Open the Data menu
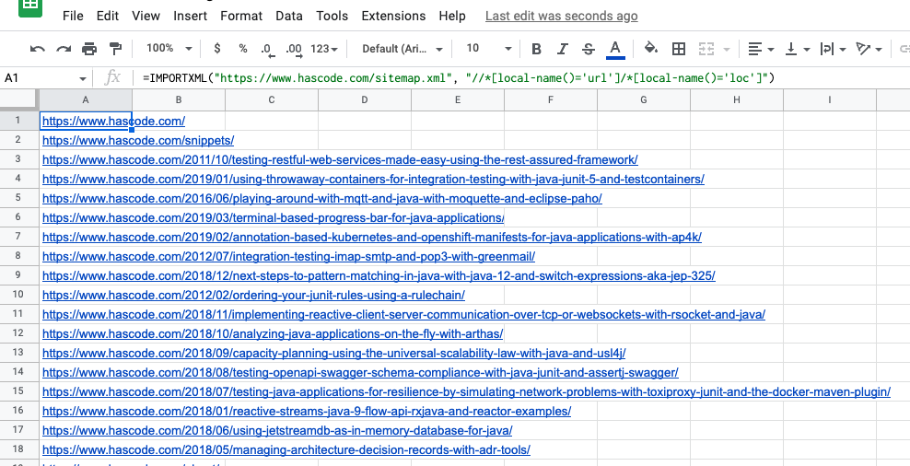 click(289, 17)
